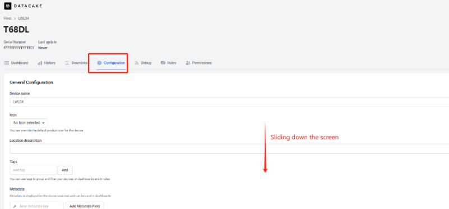Click the Datacake logo icon
449x209 pixels.
pyautogui.click(x=8, y=6)
